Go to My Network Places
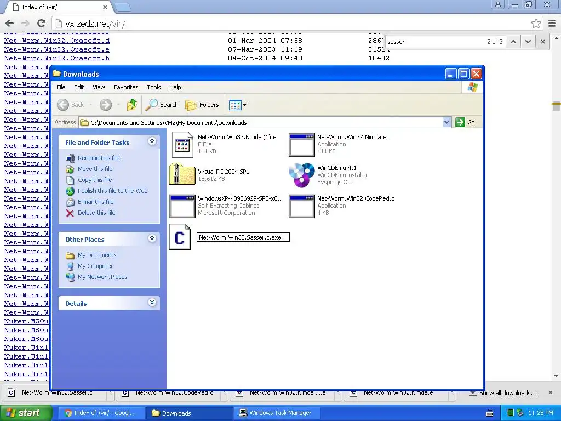This screenshot has height=421, width=561. (102, 277)
